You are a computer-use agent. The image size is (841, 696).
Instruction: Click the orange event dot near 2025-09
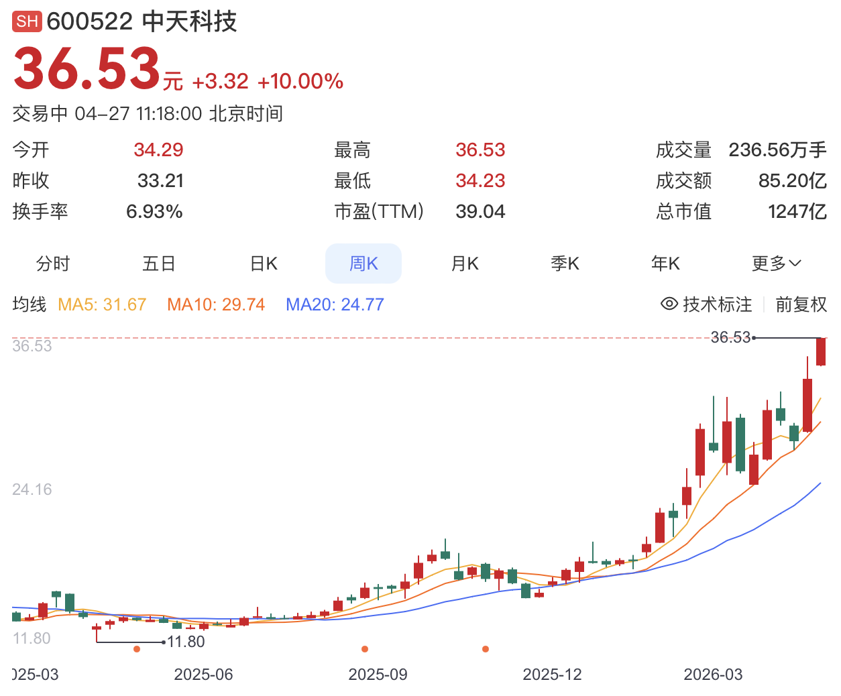click(365, 649)
